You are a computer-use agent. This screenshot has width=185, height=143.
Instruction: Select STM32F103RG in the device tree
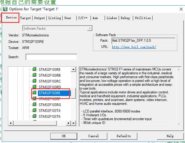click(50, 105)
